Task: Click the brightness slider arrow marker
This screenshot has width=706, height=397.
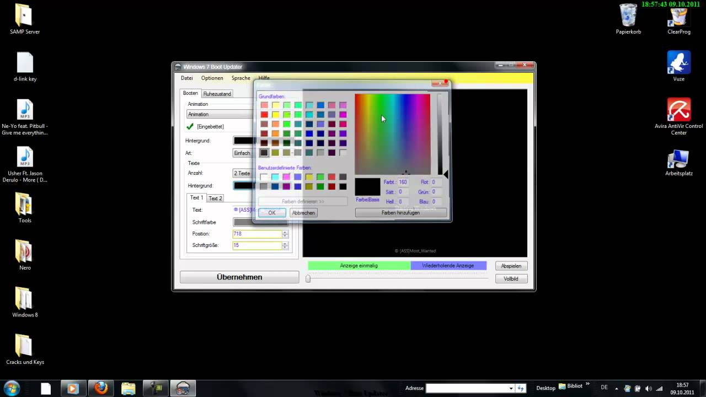Action: click(446, 174)
